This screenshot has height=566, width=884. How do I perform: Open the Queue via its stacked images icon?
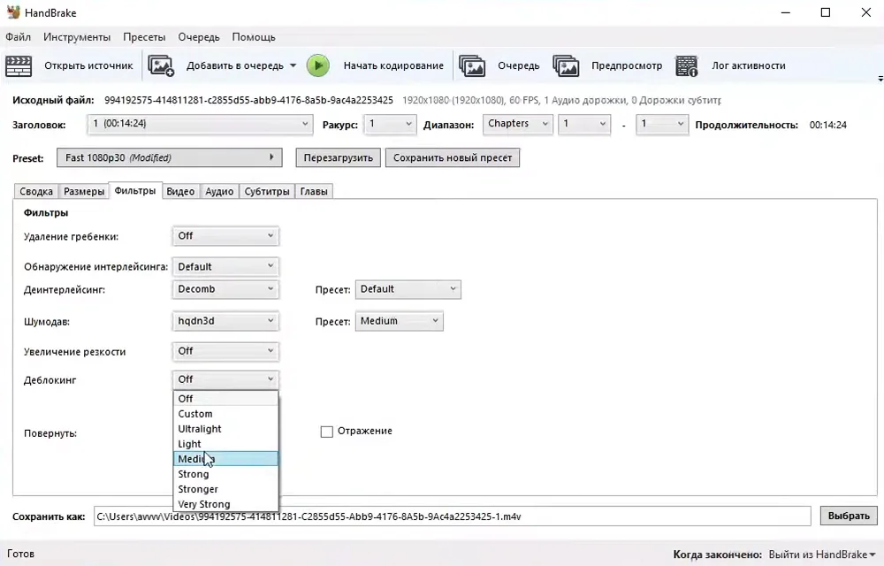tap(472, 66)
